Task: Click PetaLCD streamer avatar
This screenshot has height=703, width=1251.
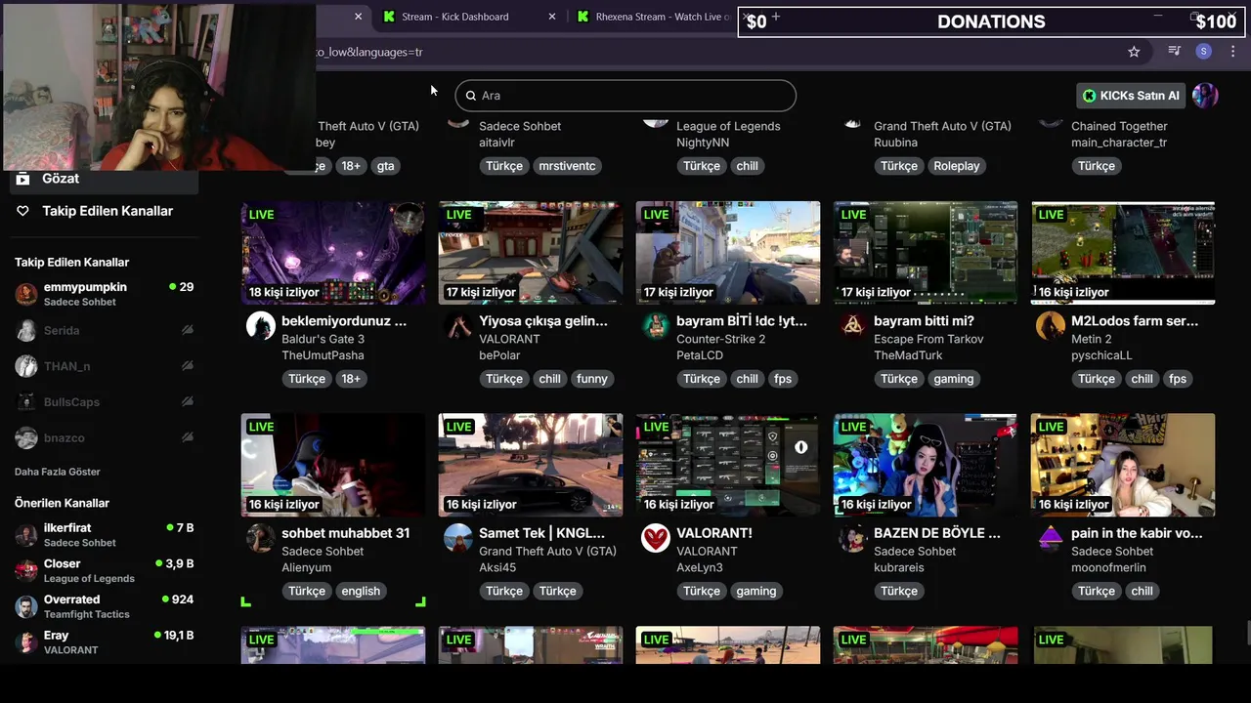Action: 655,325
